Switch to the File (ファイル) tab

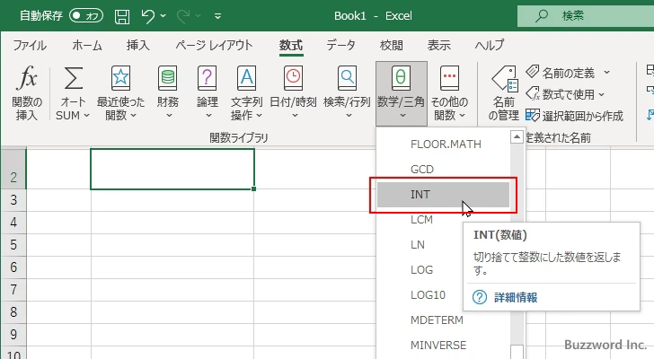click(30, 45)
